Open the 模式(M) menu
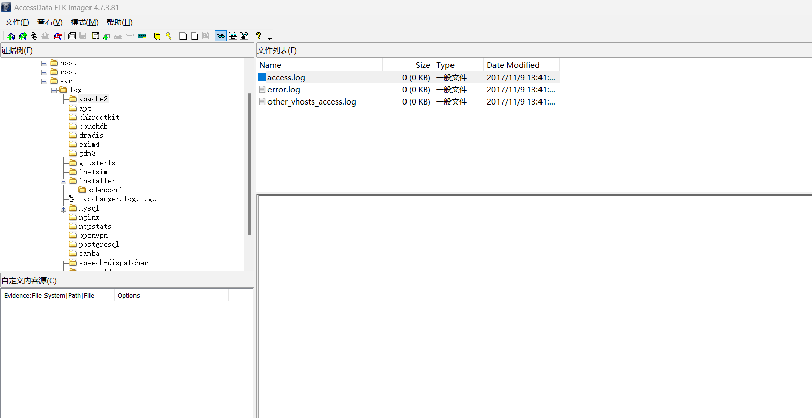Viewport: 812px width, 418px height. [x=84, y=22]
